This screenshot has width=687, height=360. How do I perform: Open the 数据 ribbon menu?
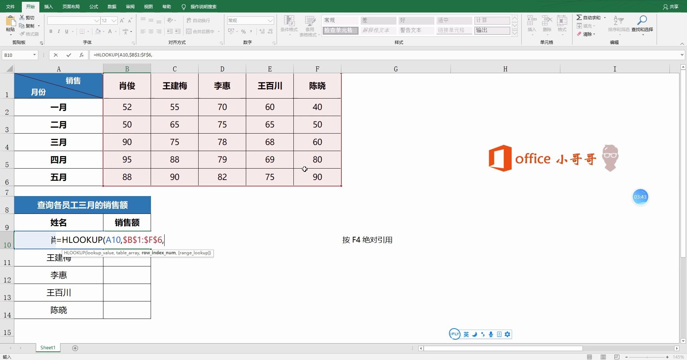[111, 6]
